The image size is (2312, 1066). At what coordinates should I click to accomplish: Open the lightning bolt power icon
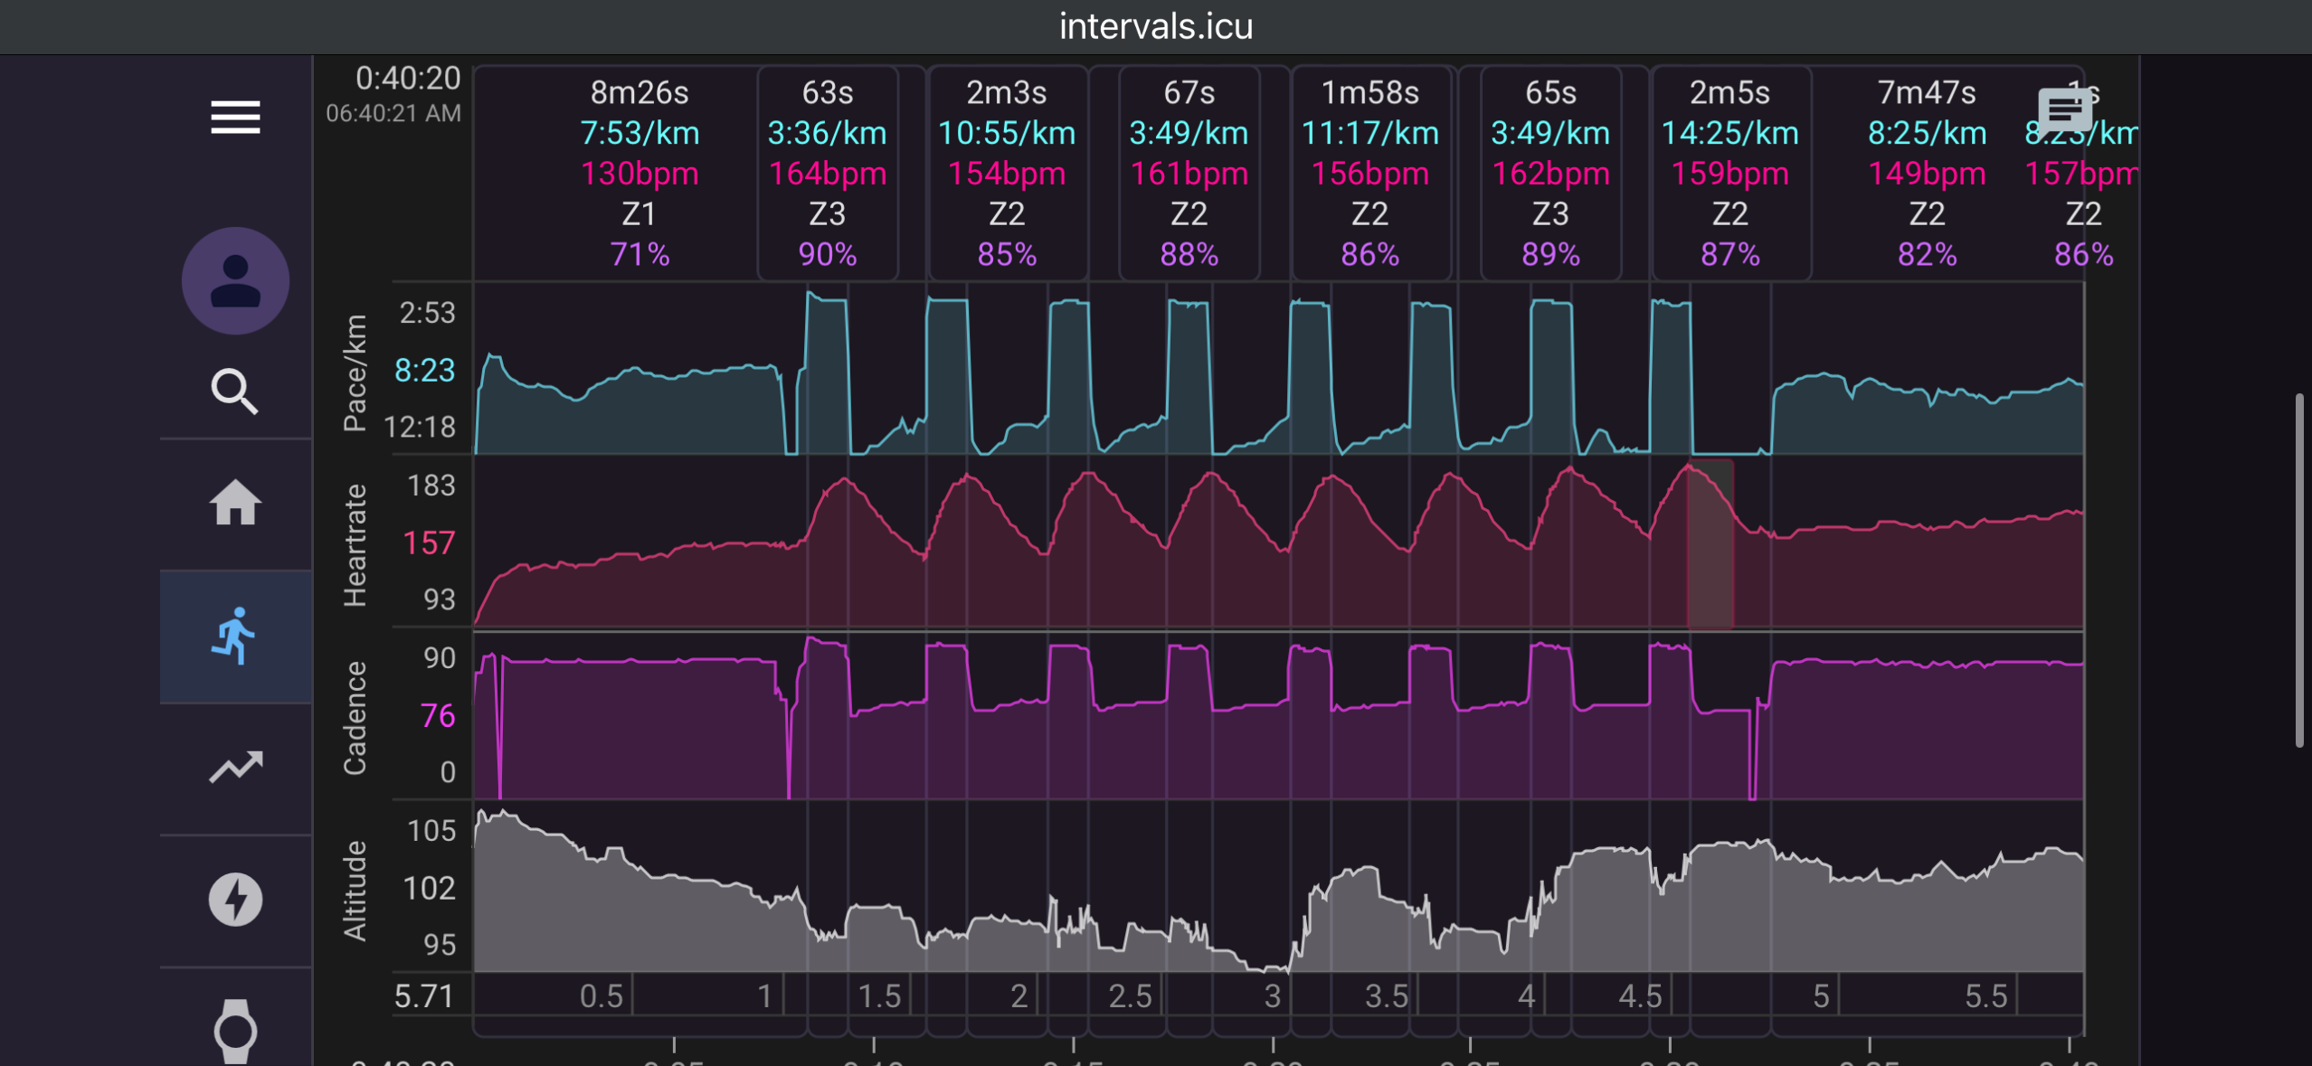235,900
